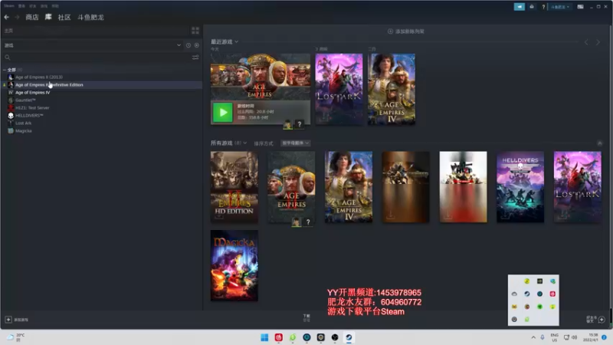Image resolution: width=613 pixels, height=345 pixels.
Task: Open the Magicka cover thumbnail
Action: coord(234,265)
